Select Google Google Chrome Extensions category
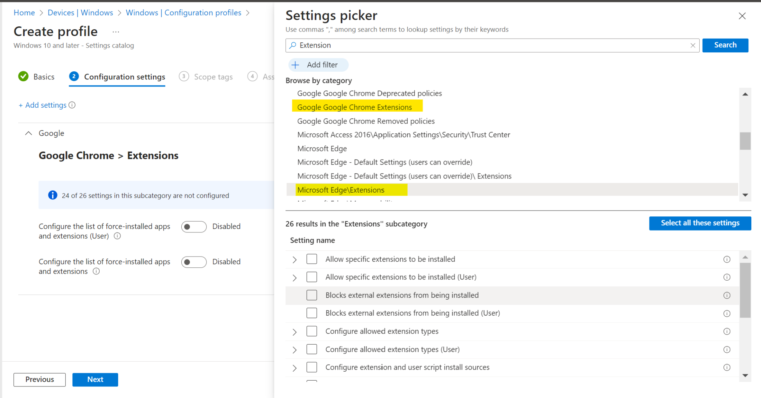Image resolution: width=761 pixels, height=398 pixels. click(354, 107)
